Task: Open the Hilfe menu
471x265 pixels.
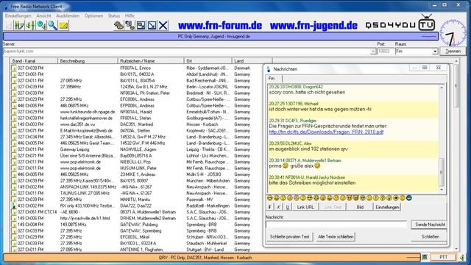Action: click(130, 15)
